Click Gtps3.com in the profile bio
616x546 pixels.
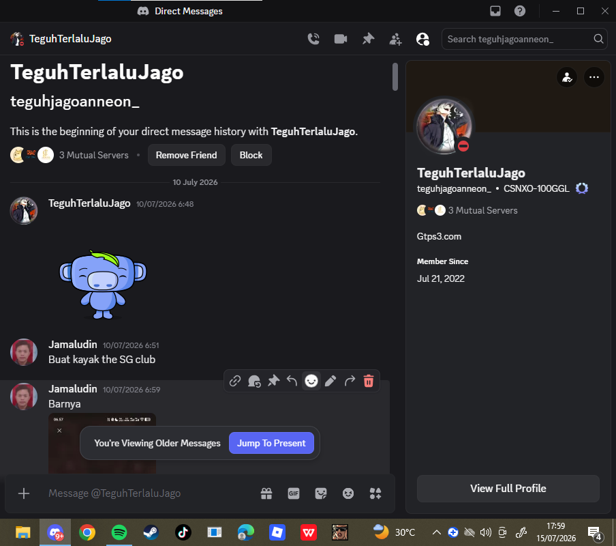pos(439,236)
